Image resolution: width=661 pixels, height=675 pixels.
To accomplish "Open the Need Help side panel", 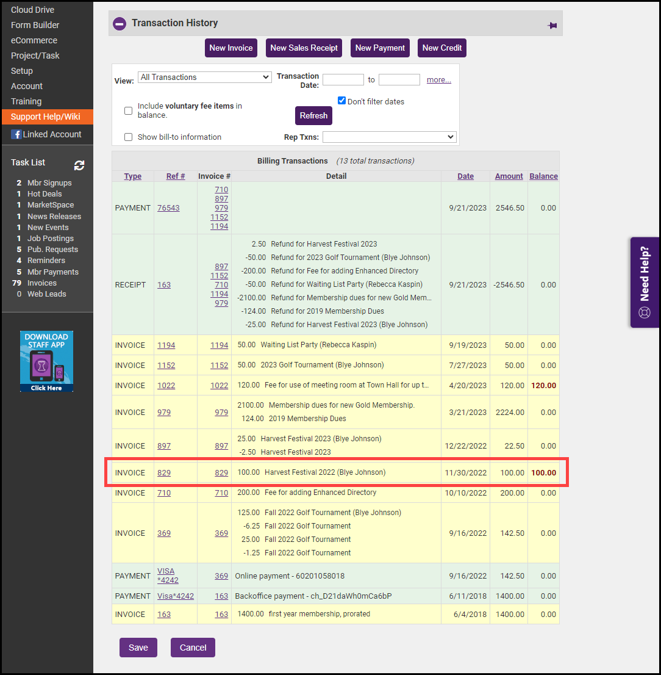I will tap(645, 282).
